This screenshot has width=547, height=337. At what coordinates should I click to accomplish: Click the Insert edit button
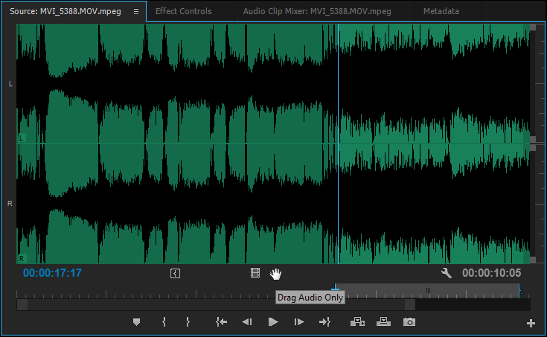[x=357, y=321]
